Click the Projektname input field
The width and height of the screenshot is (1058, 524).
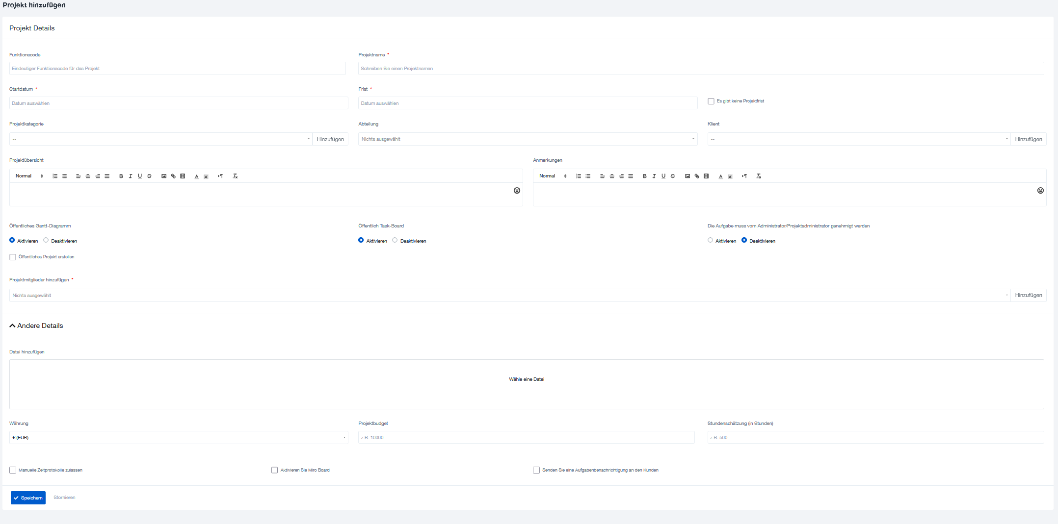(700, 69)
